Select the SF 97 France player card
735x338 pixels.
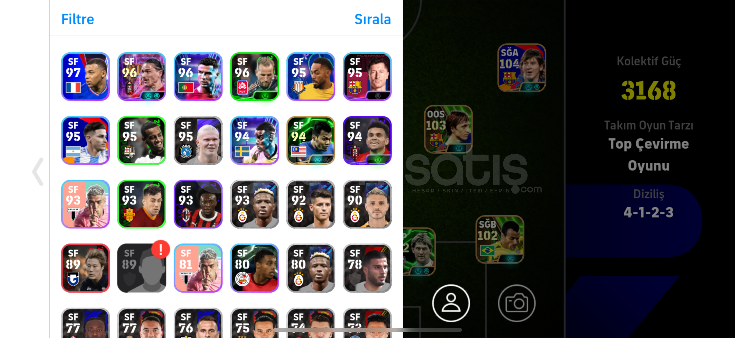[x=85, y=76]
